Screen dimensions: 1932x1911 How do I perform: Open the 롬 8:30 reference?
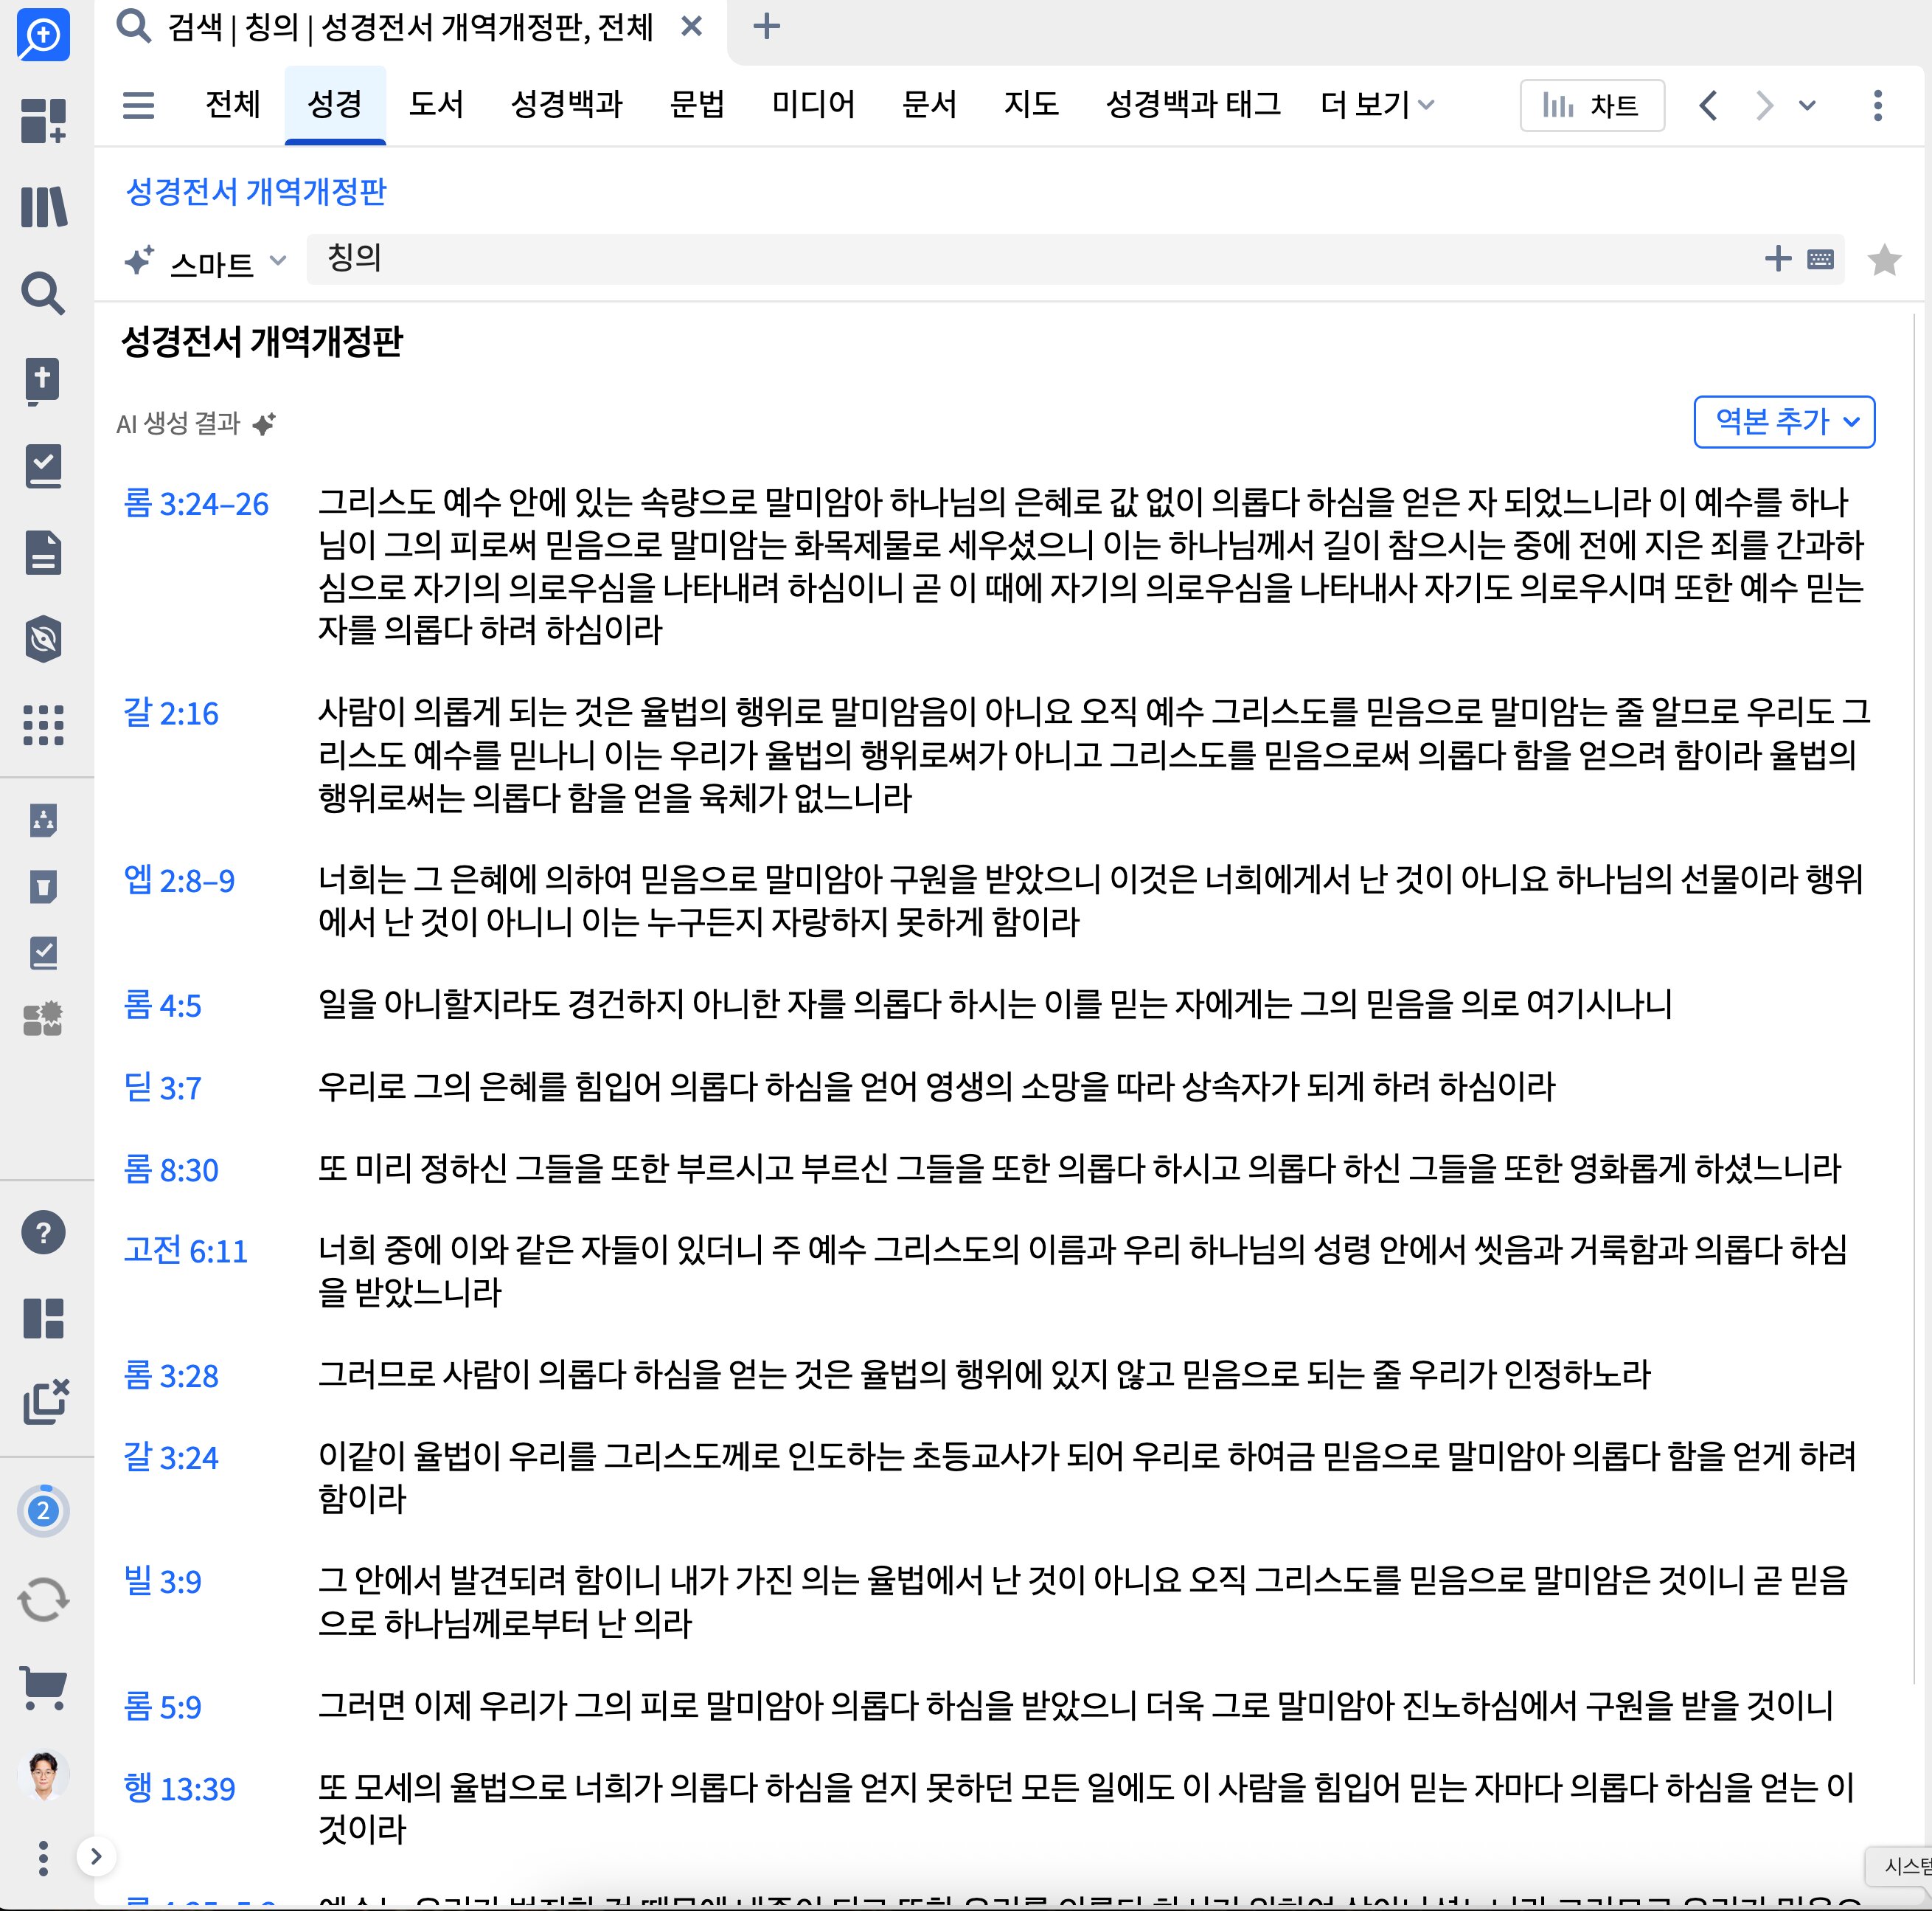pyautogui.click(x=171, y=1169)
